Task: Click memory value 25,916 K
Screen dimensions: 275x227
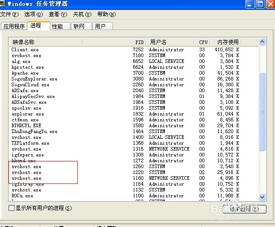Action: click(x=228, y=172)
